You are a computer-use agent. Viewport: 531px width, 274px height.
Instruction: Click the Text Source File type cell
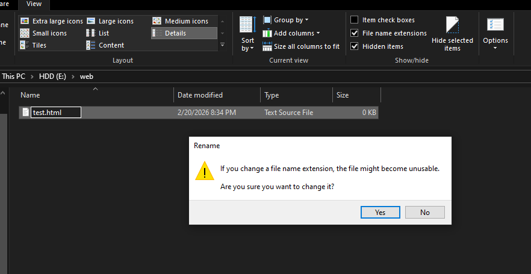pyautogui.click(x=288, y=113)
